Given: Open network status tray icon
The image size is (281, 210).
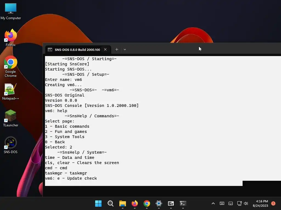Looking at the screenshot, I should [x=239, y=203].
